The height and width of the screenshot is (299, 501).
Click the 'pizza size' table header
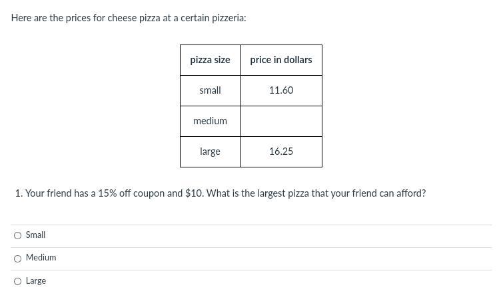210,60
